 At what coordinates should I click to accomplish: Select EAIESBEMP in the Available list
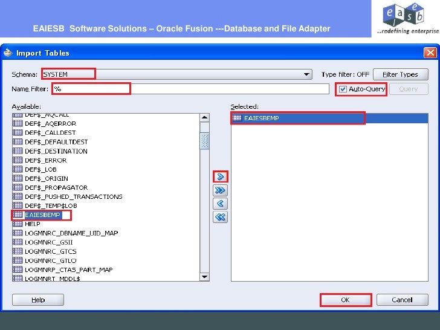pyautogui.click(x=43, y=215)
